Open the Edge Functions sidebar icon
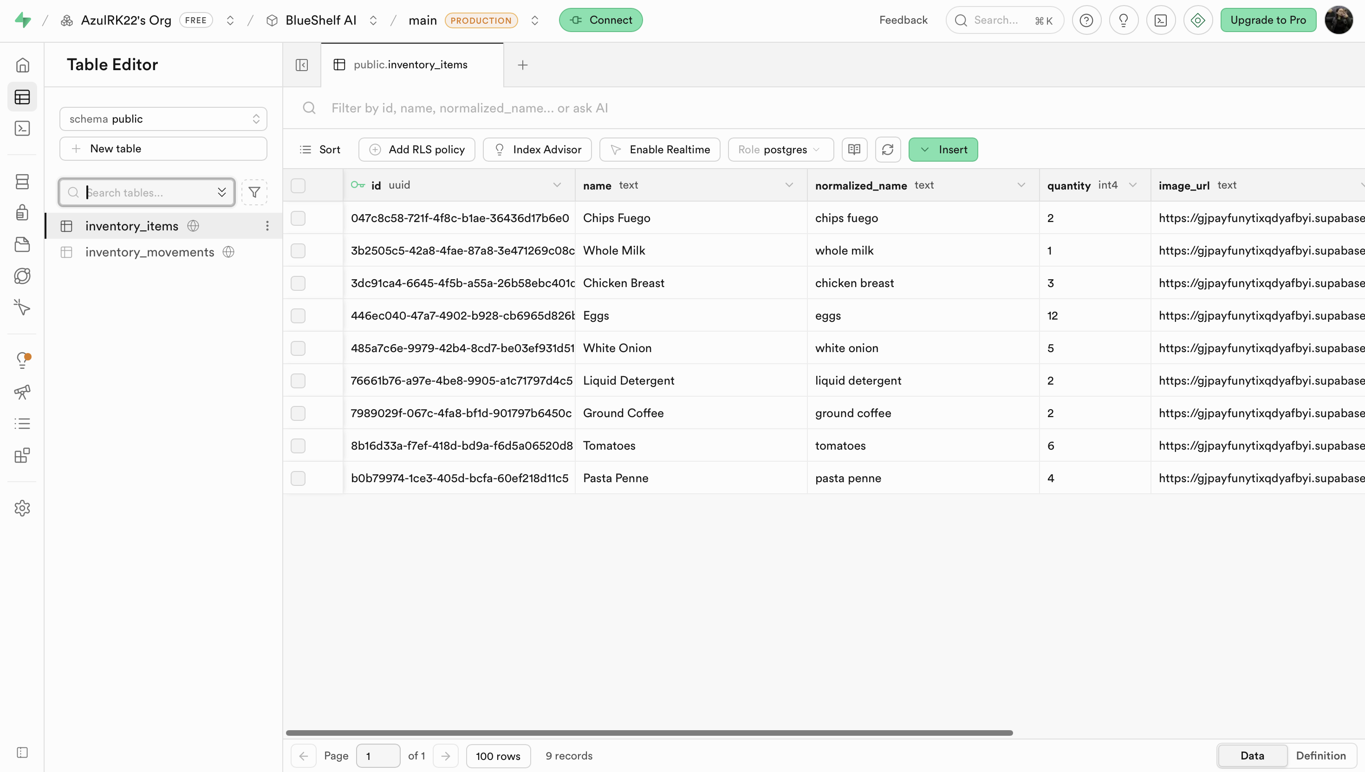Image resolution: width=1365 pixels, height=772 pixels. pyautogui.click(x=22, y=276)
